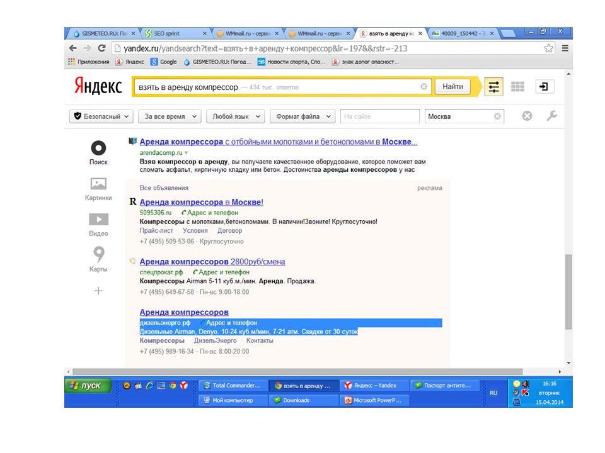Open Аренда компрессора в Москве ad
The width and height of the screenshot is (605, 453).
tap(202, 202)
